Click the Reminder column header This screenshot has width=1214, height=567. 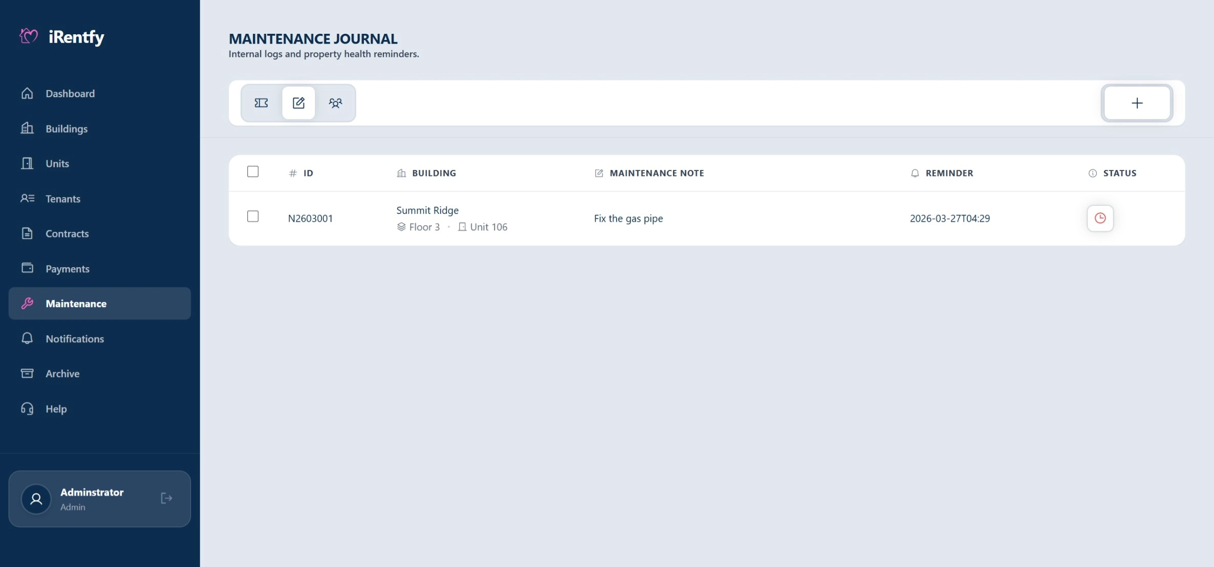(942, 173)
